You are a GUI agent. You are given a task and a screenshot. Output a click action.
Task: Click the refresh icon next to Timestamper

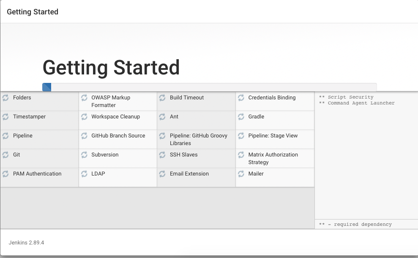(5, 117)
